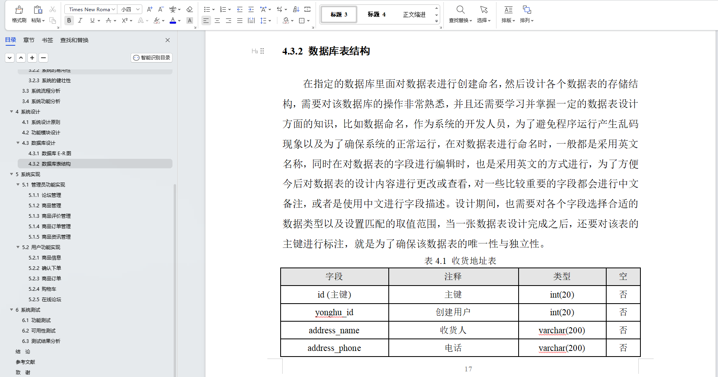Click the sort (A↓) icon
The height and width of the screenshot is (377, 718).
pos(296,9)
